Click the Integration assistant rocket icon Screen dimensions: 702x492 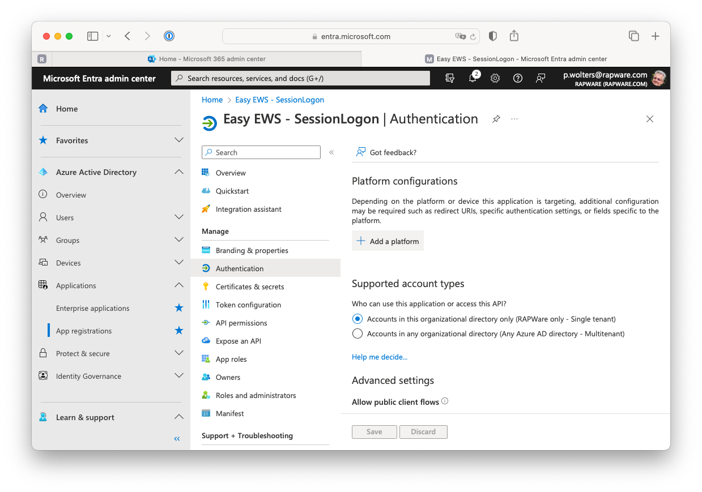tap(206, 209)
